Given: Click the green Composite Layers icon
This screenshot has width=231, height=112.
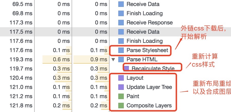Looking at the screenshot, I should 121,106.
